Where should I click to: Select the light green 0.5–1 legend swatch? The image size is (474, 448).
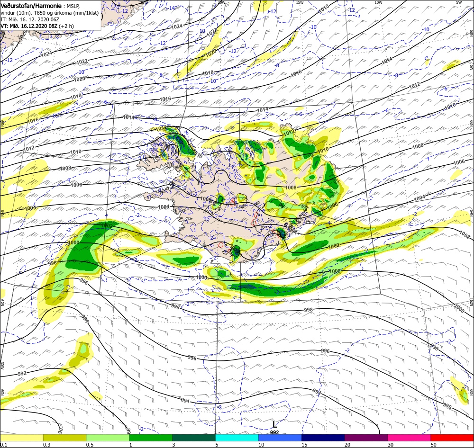click(108, 438)
